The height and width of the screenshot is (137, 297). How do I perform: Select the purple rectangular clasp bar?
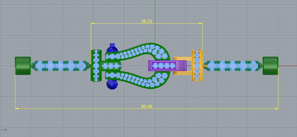167,66
